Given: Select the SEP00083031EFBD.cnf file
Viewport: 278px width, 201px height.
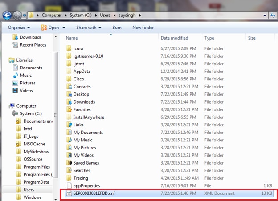Looking at the screenshot, I should coord(169,193).
